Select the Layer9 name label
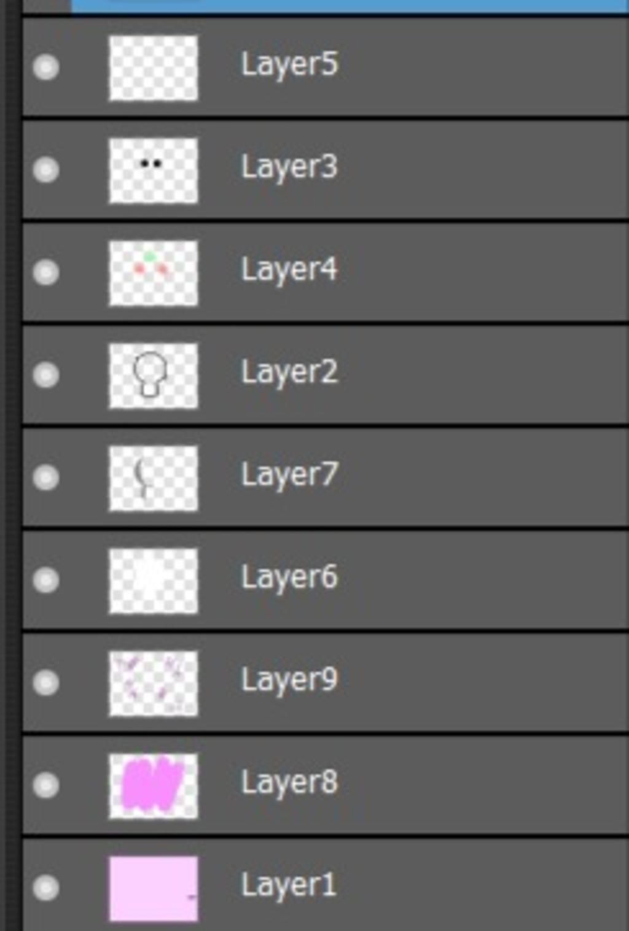Screen dimensions: 629x931 click(289, 680)
